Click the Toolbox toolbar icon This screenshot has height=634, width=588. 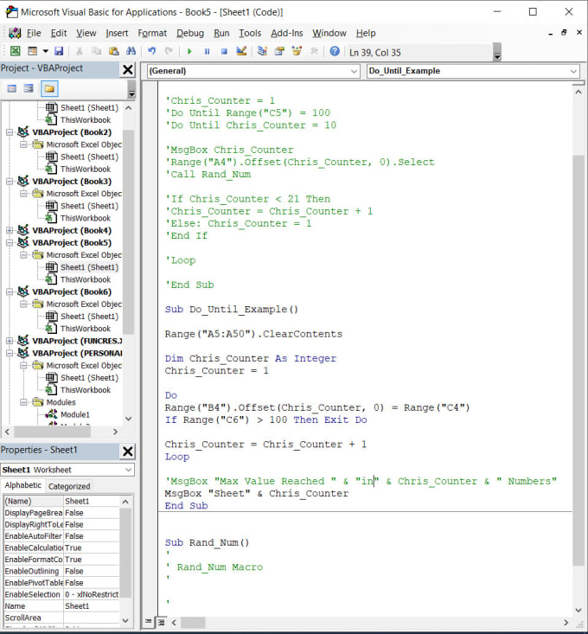(314, 51)
